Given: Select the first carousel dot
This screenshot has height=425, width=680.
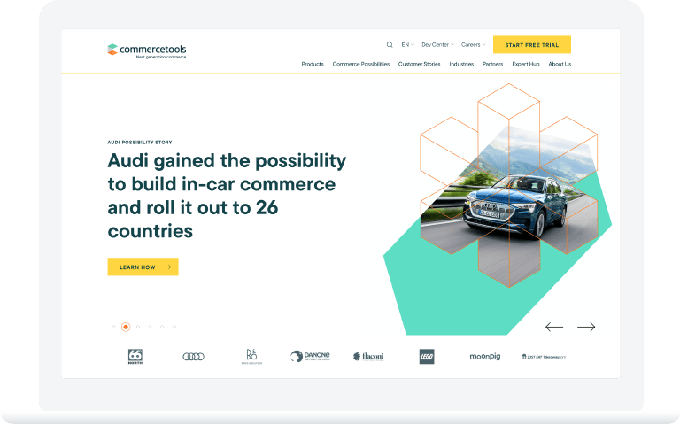Looking at the screenshot, I should pos(113,327).
